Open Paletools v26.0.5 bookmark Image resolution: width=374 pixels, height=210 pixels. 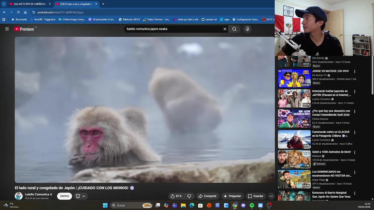click(x=129, y=20)
